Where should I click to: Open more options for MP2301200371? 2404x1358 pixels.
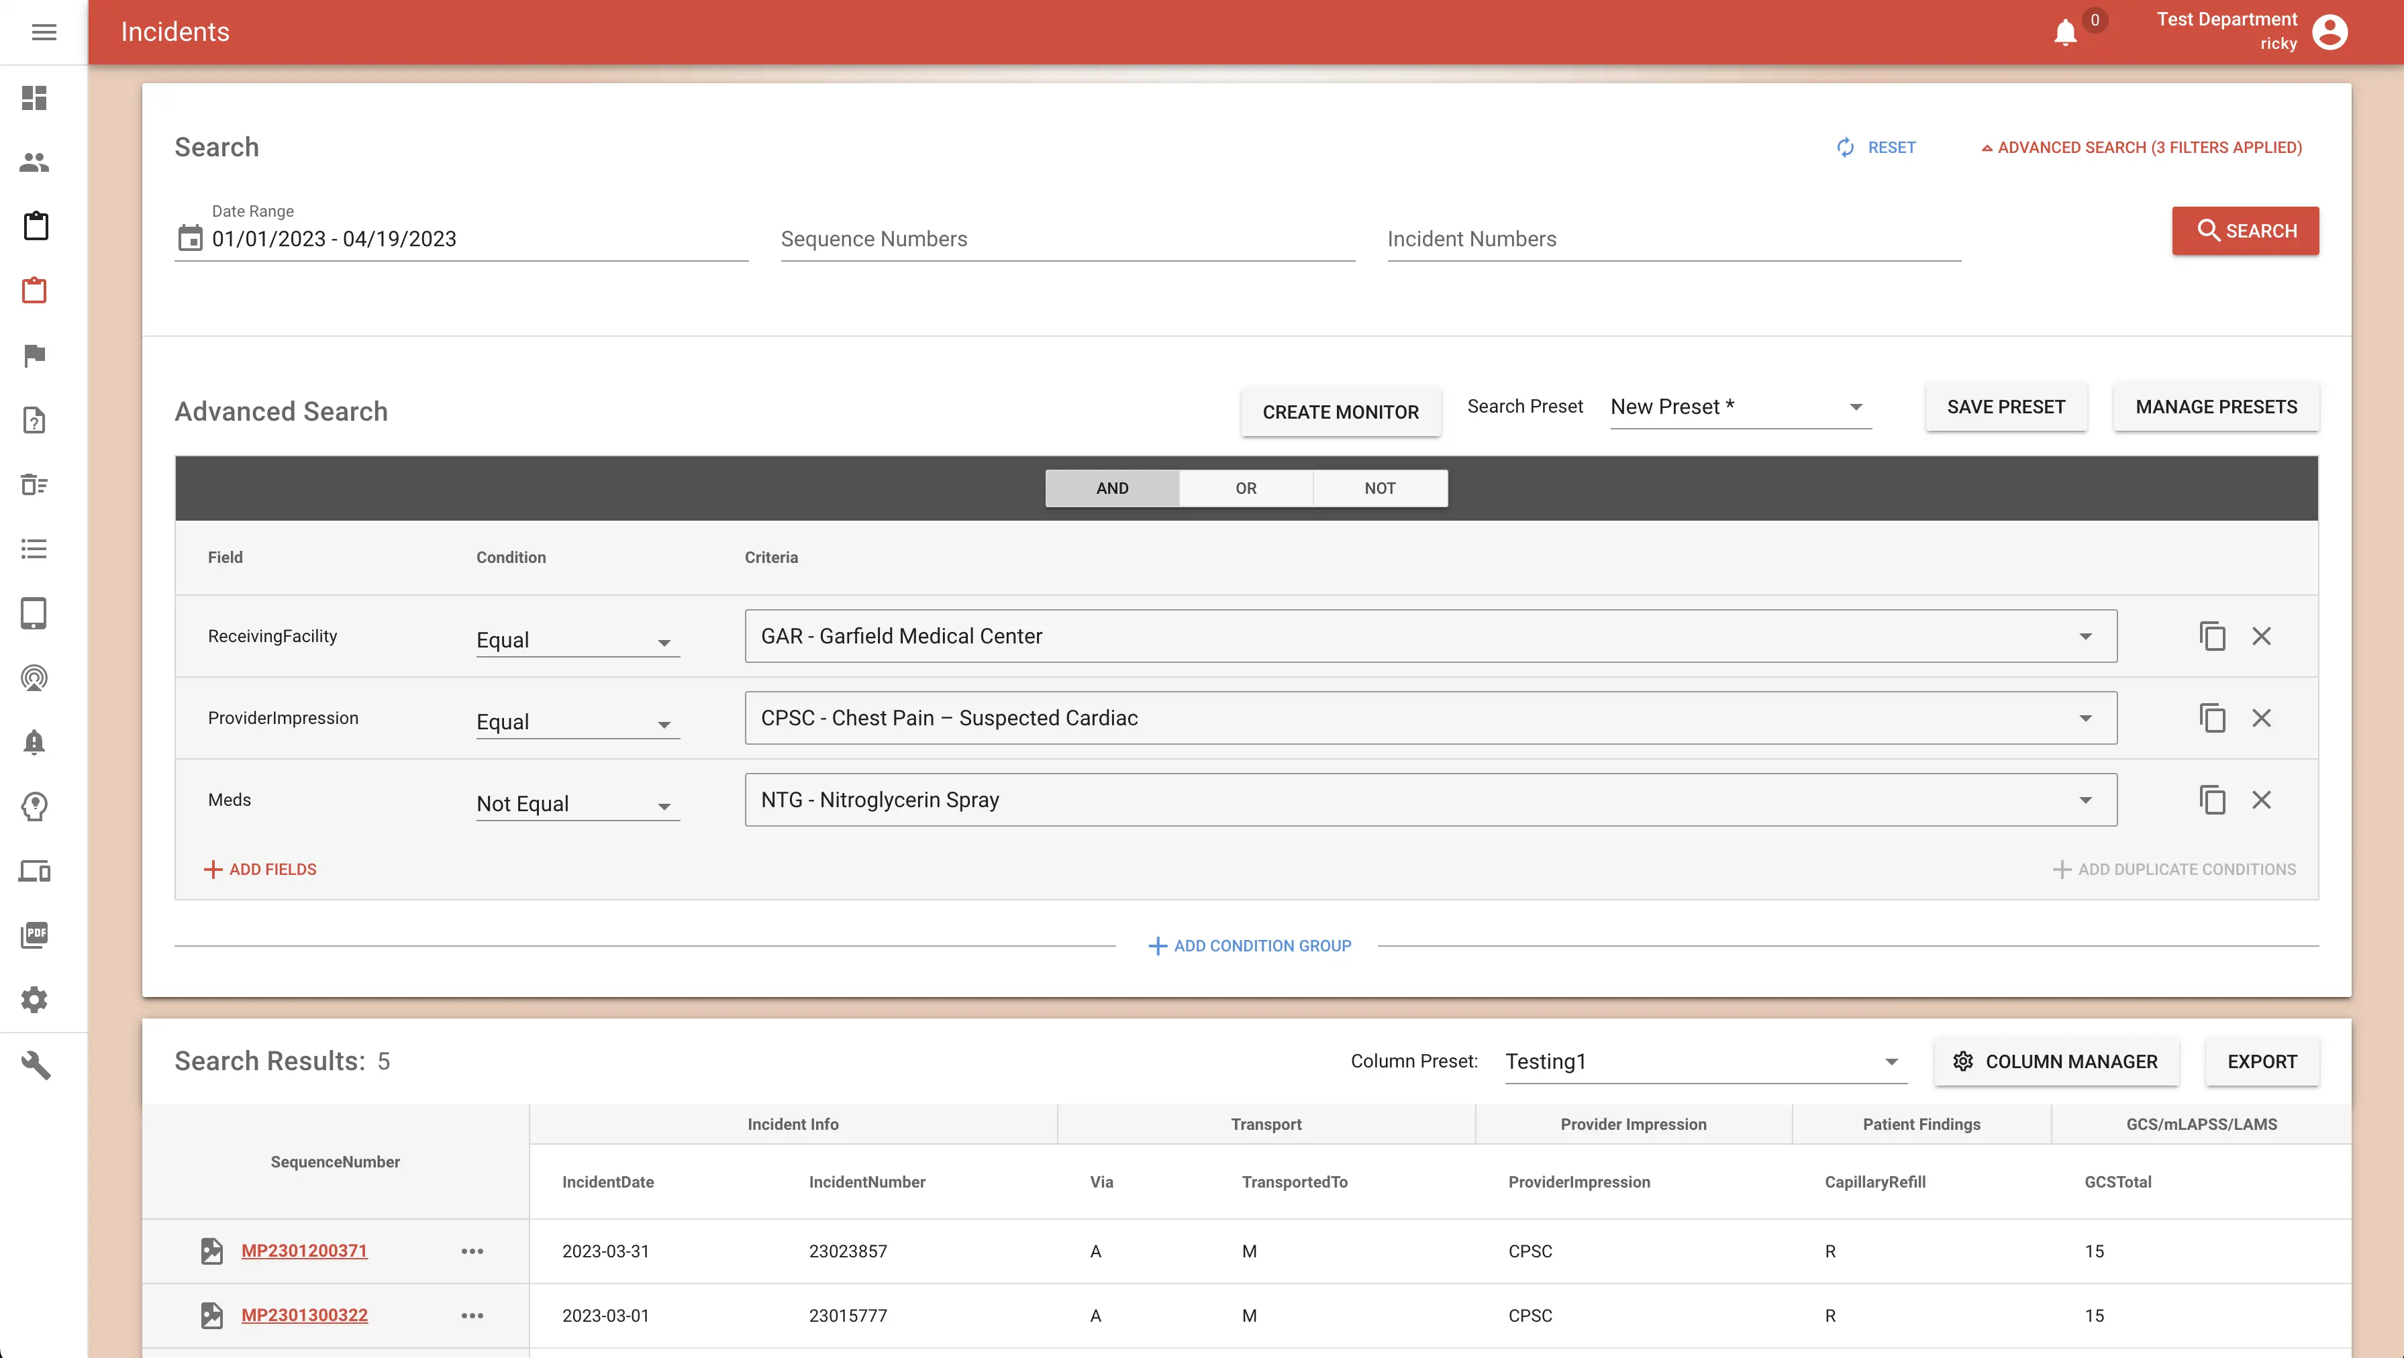pos(472,1251)
